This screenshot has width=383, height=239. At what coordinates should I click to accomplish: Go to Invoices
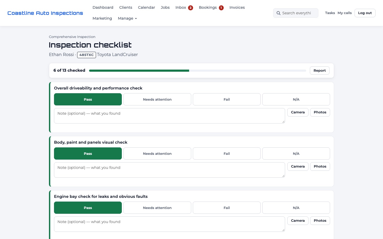point(237,7)
